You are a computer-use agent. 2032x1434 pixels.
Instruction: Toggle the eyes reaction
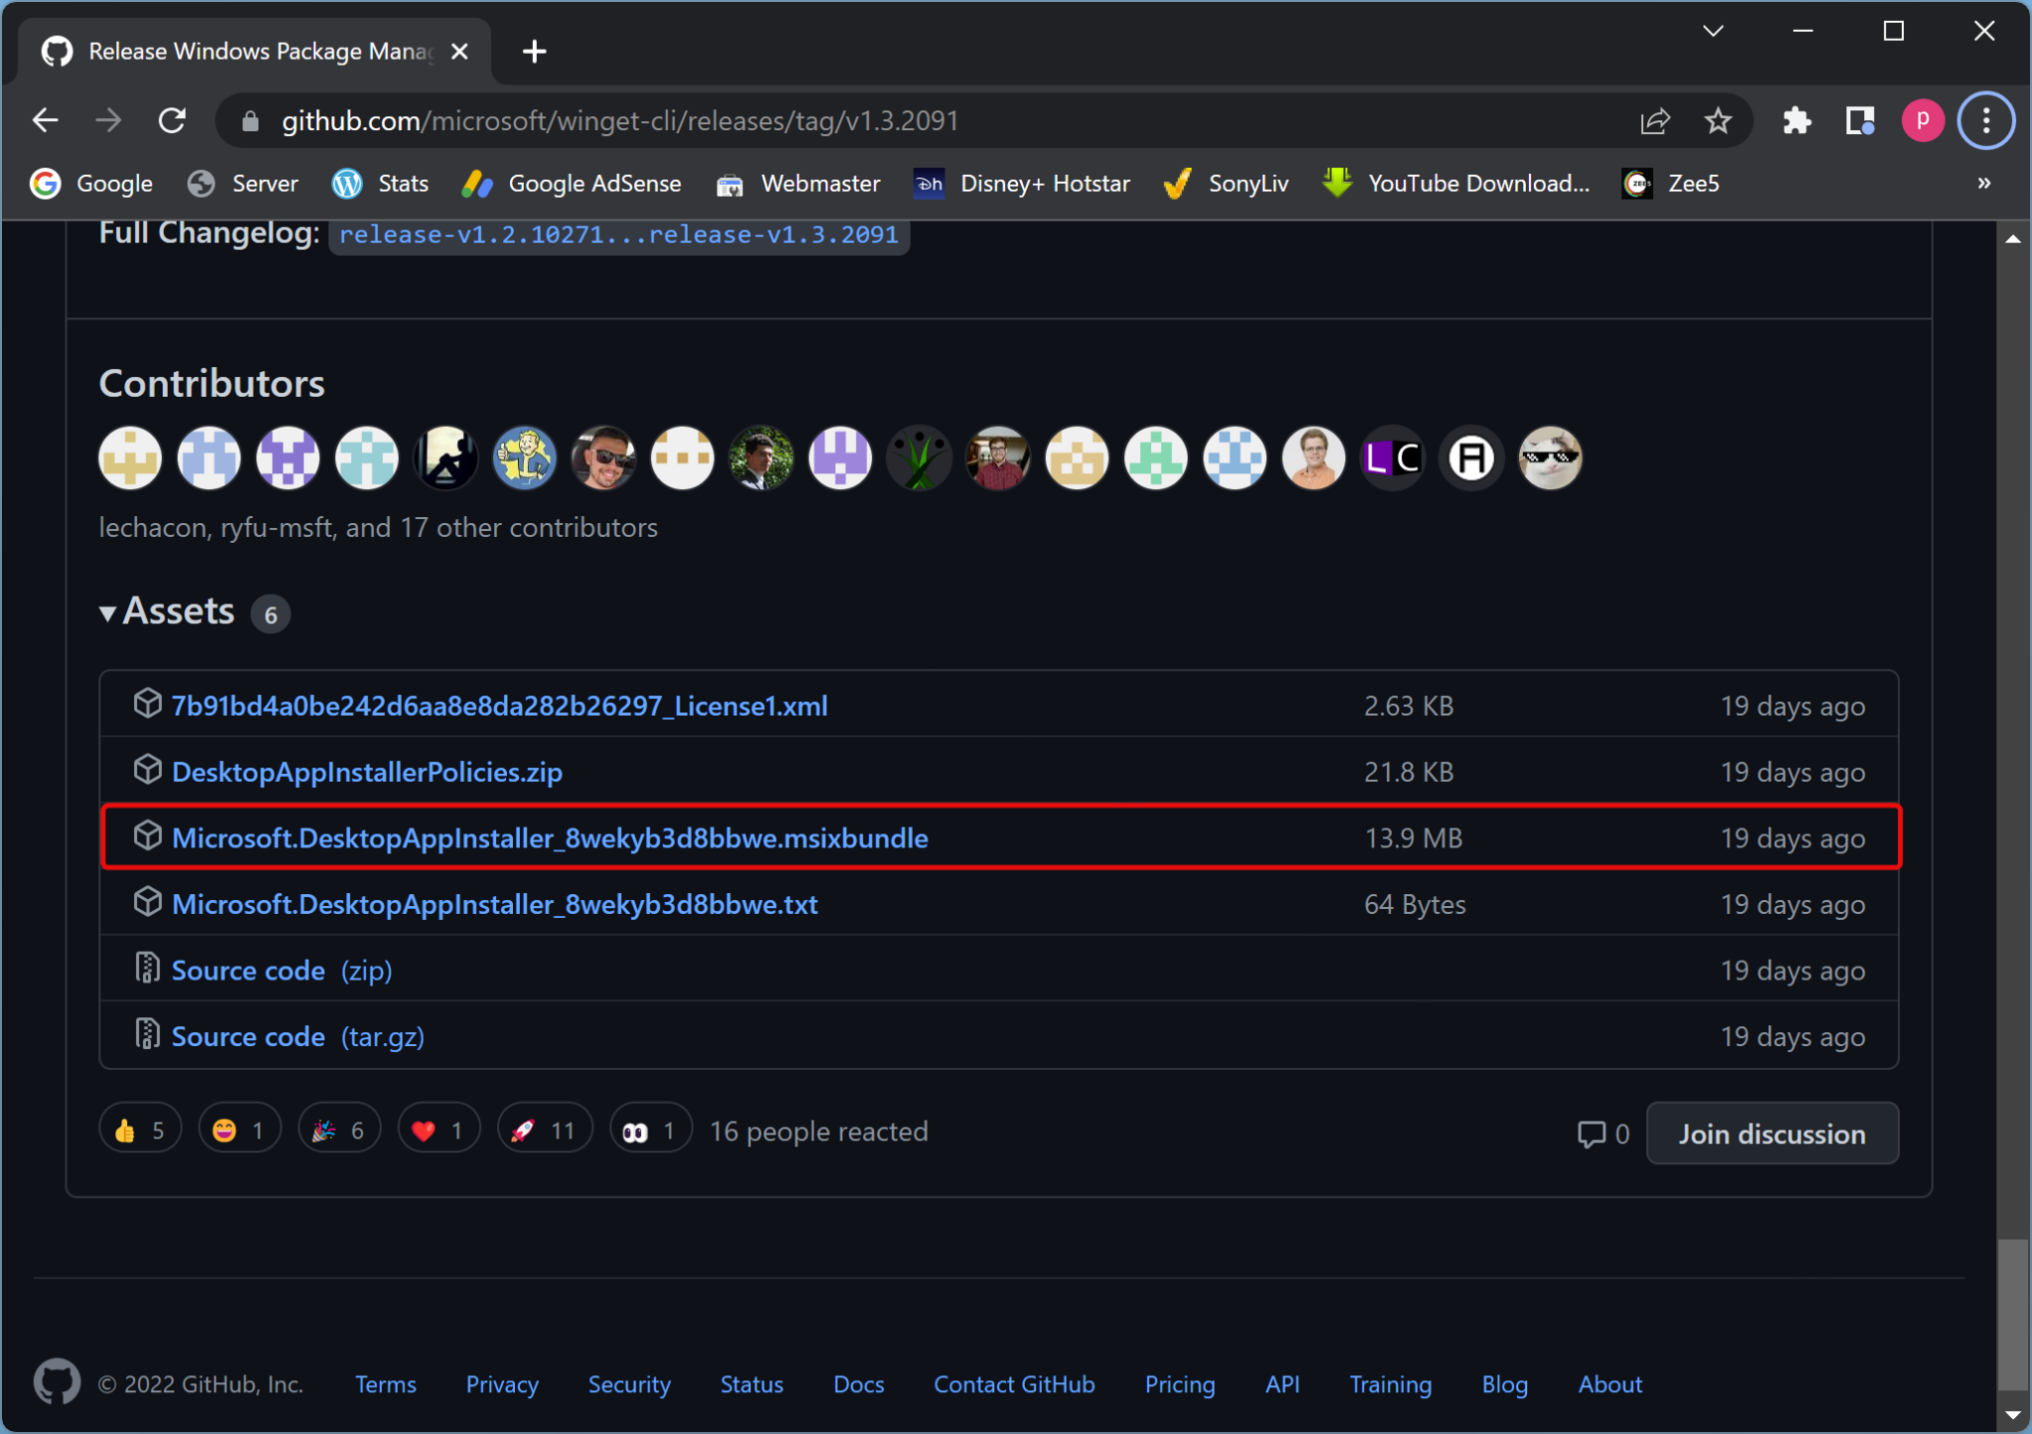pyautogui.click(x=650, y=1130)
